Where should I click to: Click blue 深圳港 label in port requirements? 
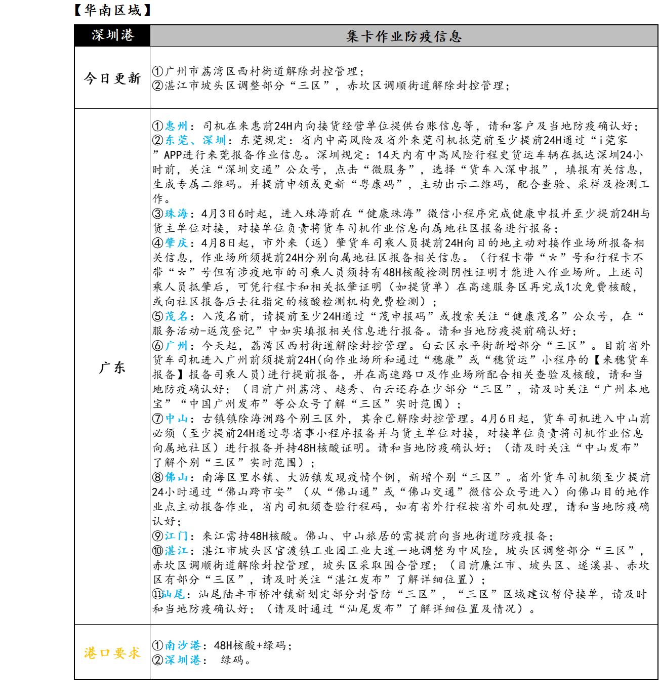tap(183, 660)
